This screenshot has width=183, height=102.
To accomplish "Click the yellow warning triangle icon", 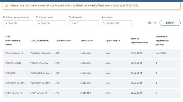I will click(x=7, y=5).
